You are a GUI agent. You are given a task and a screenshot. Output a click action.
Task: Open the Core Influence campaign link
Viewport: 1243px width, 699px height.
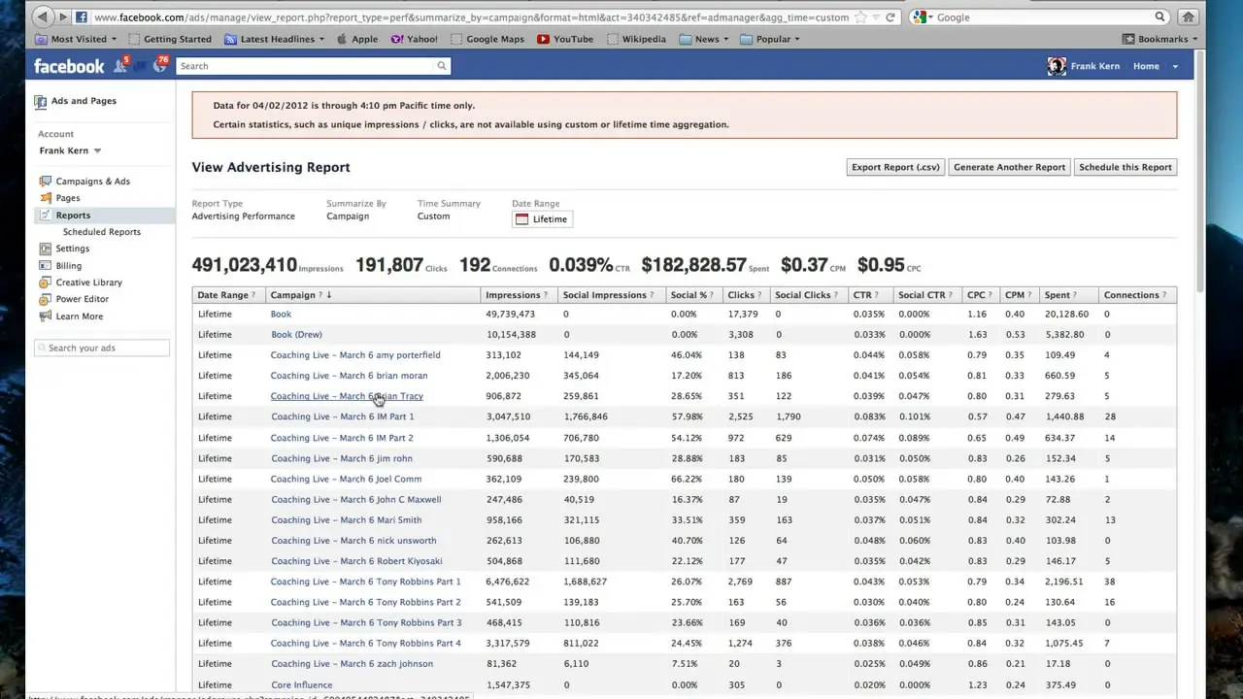301,684
